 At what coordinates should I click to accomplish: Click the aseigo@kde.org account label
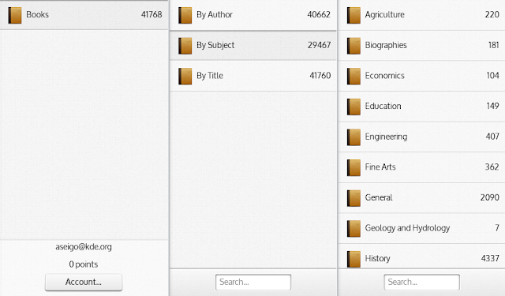(84, 247)
